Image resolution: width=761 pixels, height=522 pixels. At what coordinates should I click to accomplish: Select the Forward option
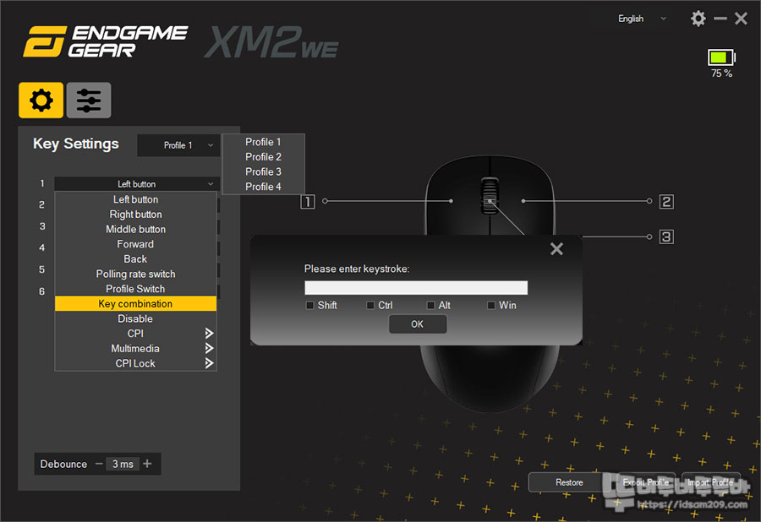(135, 244)
